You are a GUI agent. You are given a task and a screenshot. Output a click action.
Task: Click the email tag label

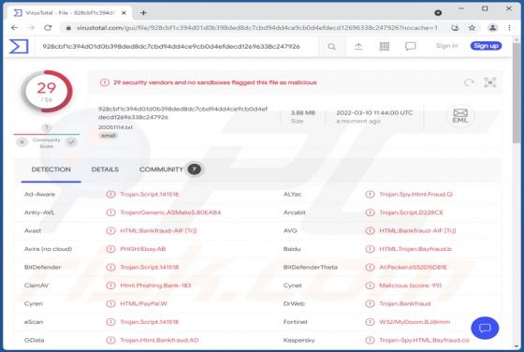109,136
